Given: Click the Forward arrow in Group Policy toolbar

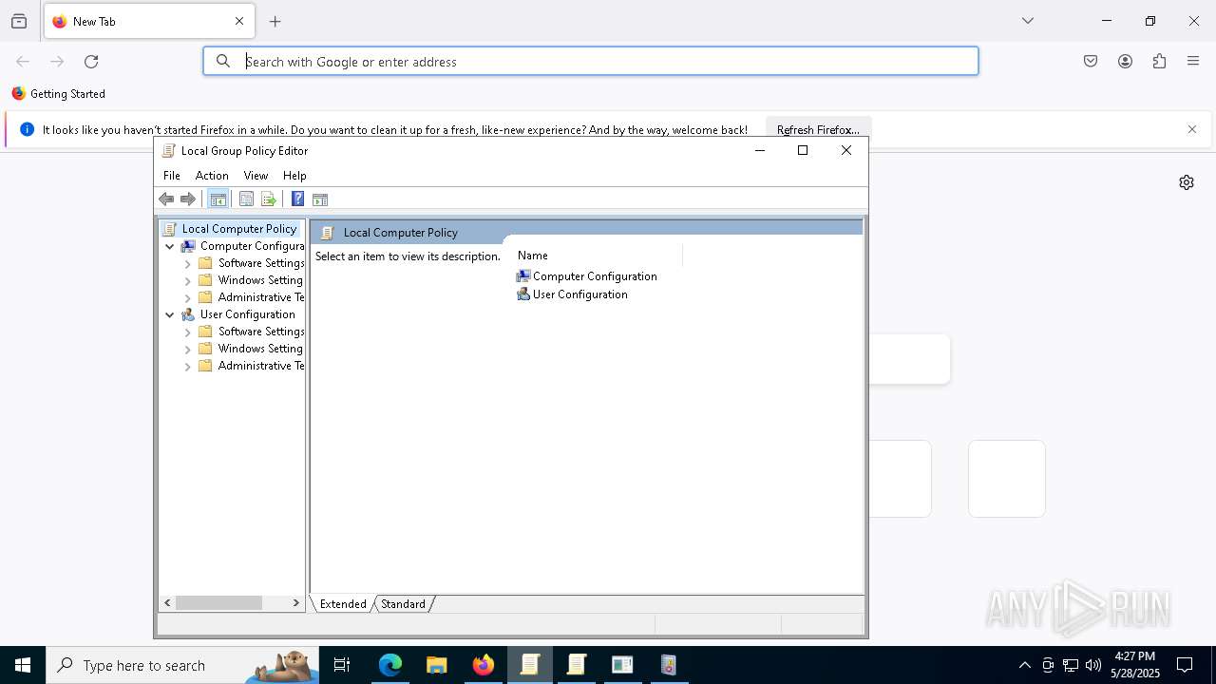Looking at the screenshot, I should click(x=188, y=199).
